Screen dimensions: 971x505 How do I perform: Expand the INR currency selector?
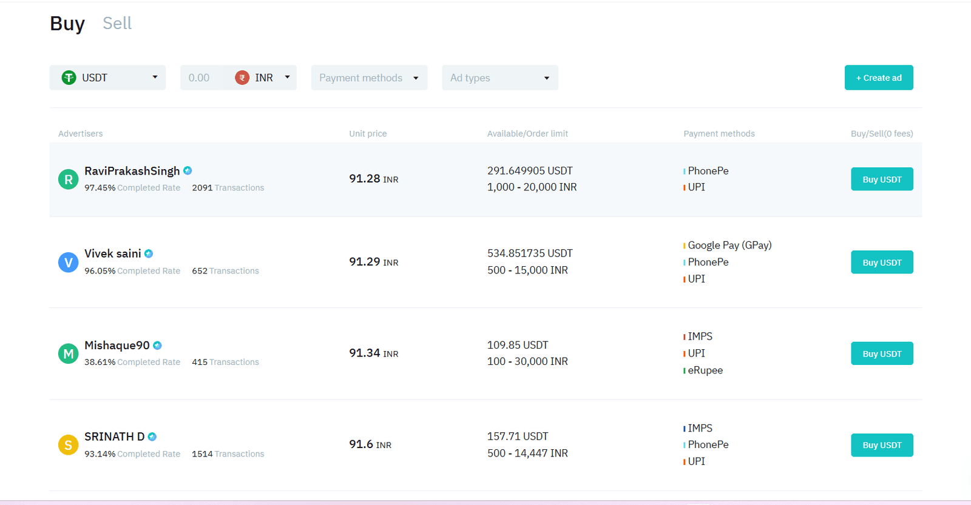click(263, 78)
